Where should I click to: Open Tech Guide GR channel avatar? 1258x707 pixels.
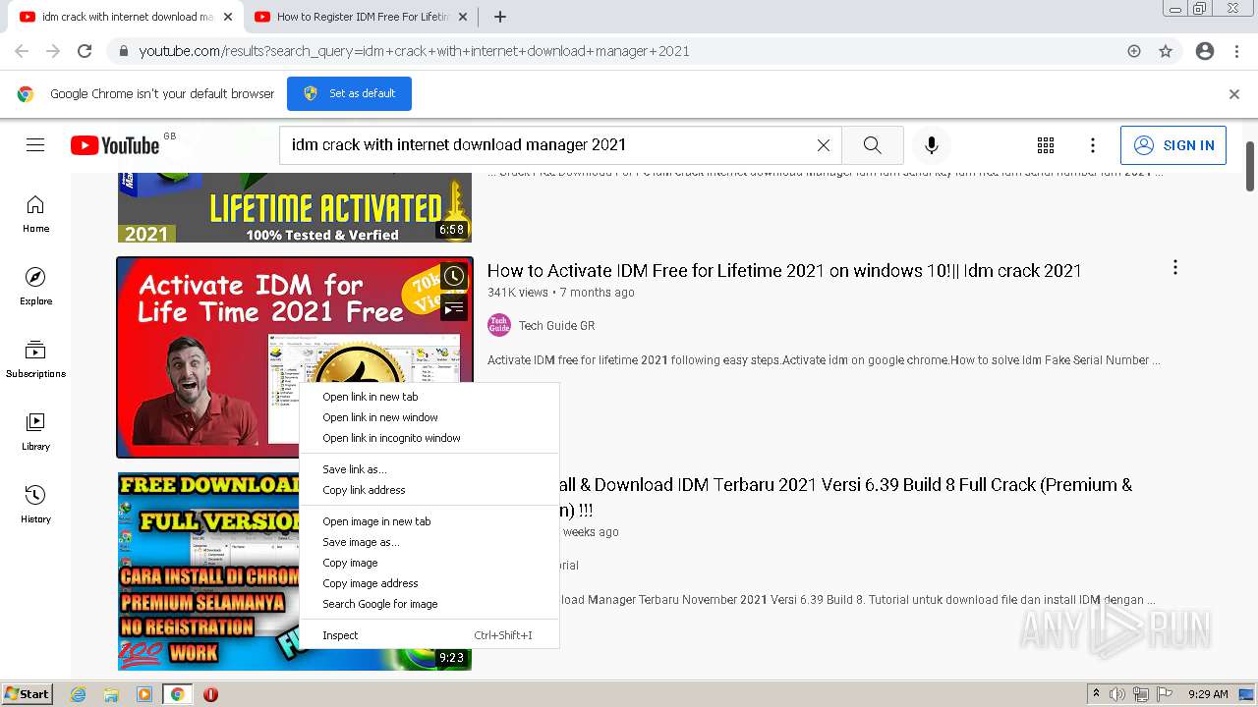(x=499, y=325)
